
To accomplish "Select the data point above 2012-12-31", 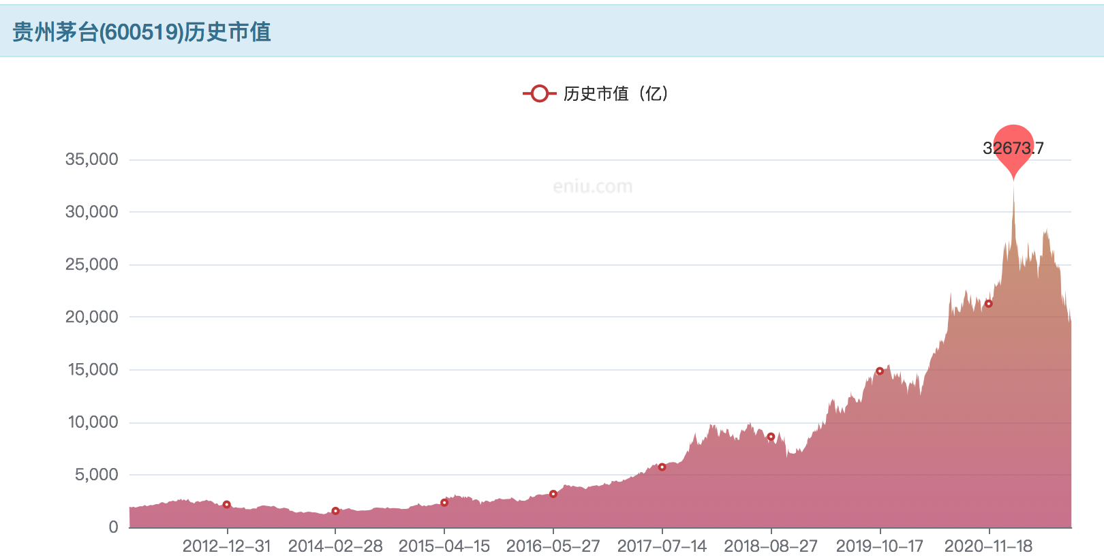I will pos(227,505).
